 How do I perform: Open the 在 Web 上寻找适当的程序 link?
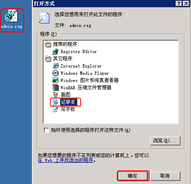[66, 160]
